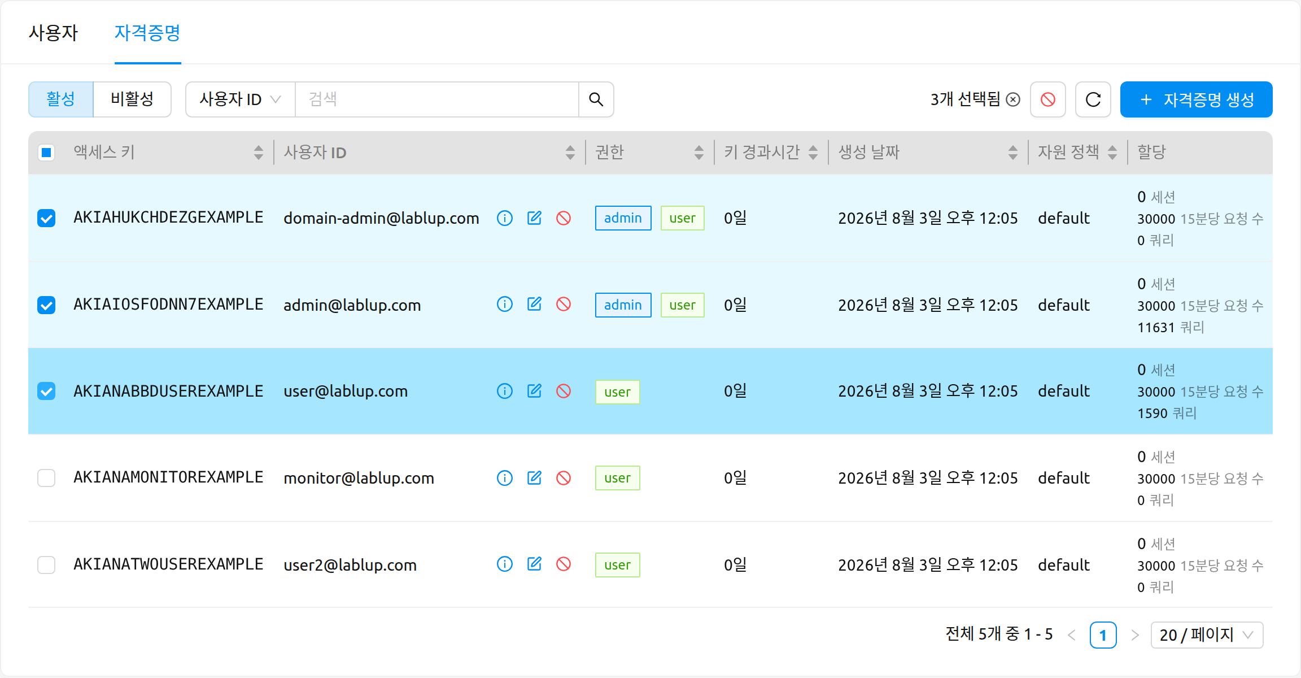Click user tag in monitor@lablup.com row
The image size is (1301, 678).
pyautogui.click(x=617, y=478)
